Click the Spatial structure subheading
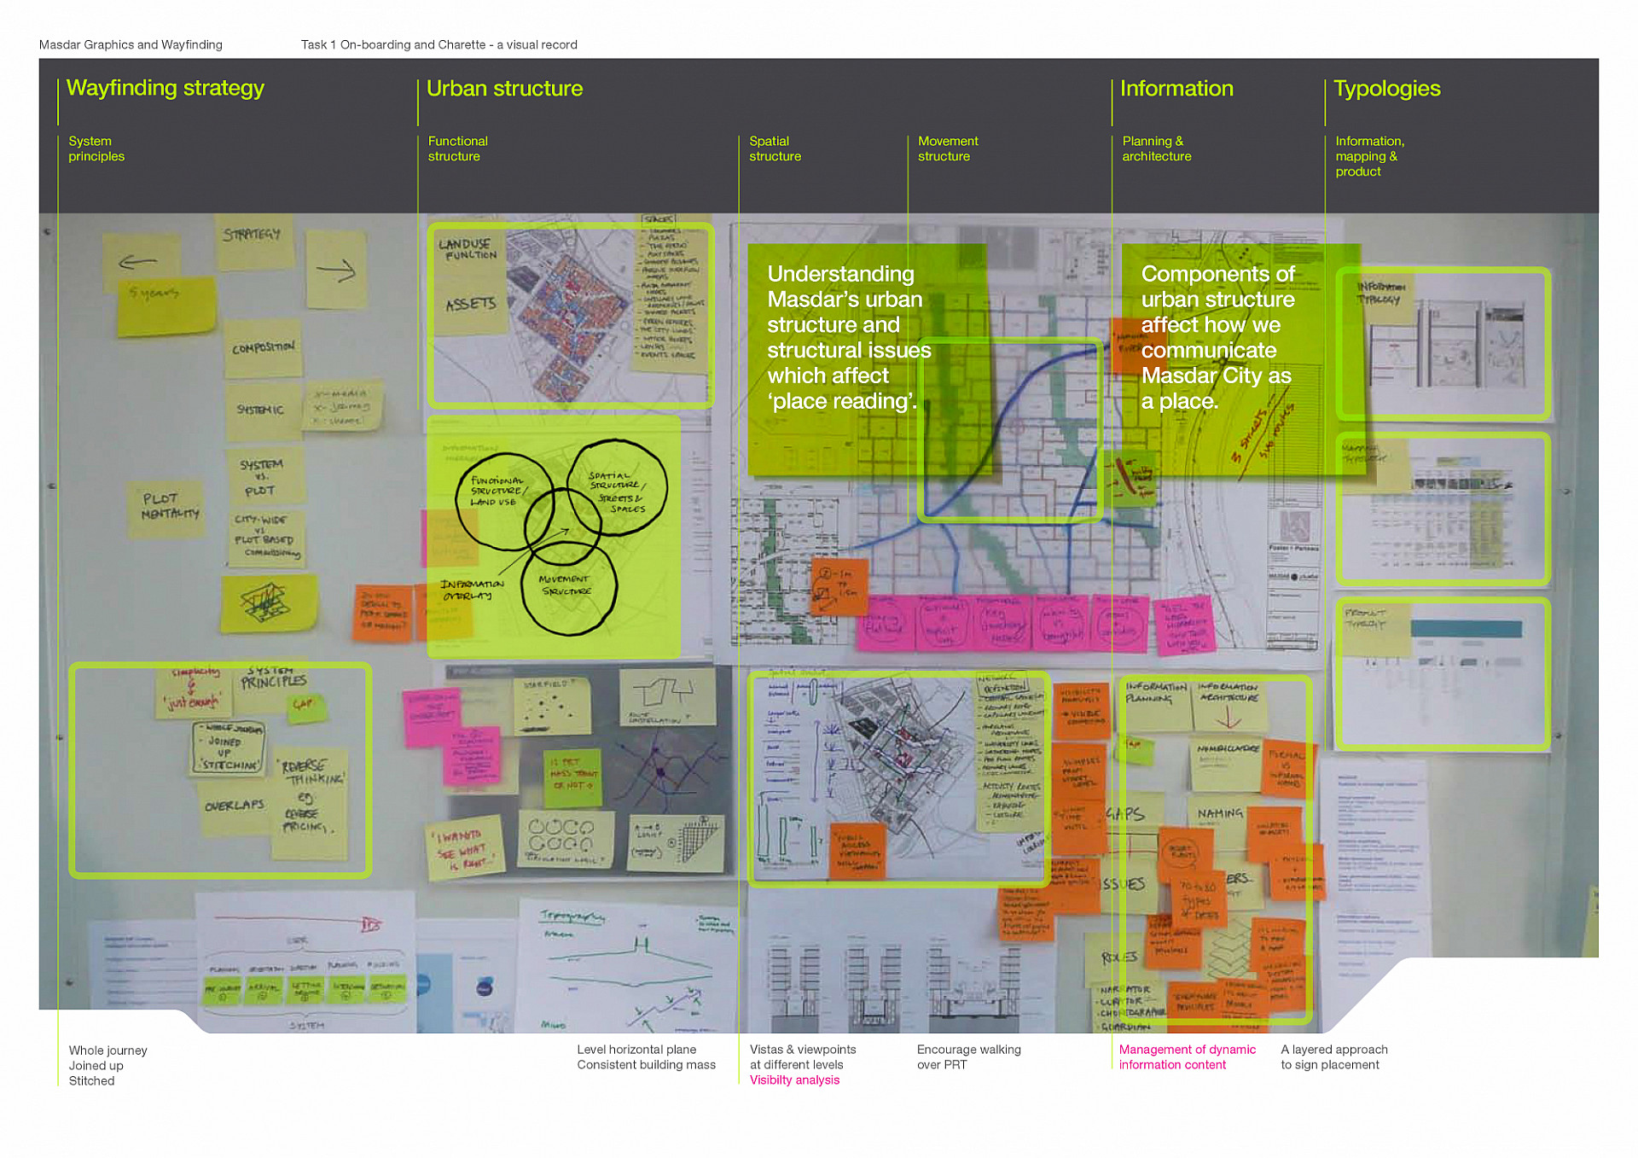Screen dimensions: 1638x1158 [775, 148]
